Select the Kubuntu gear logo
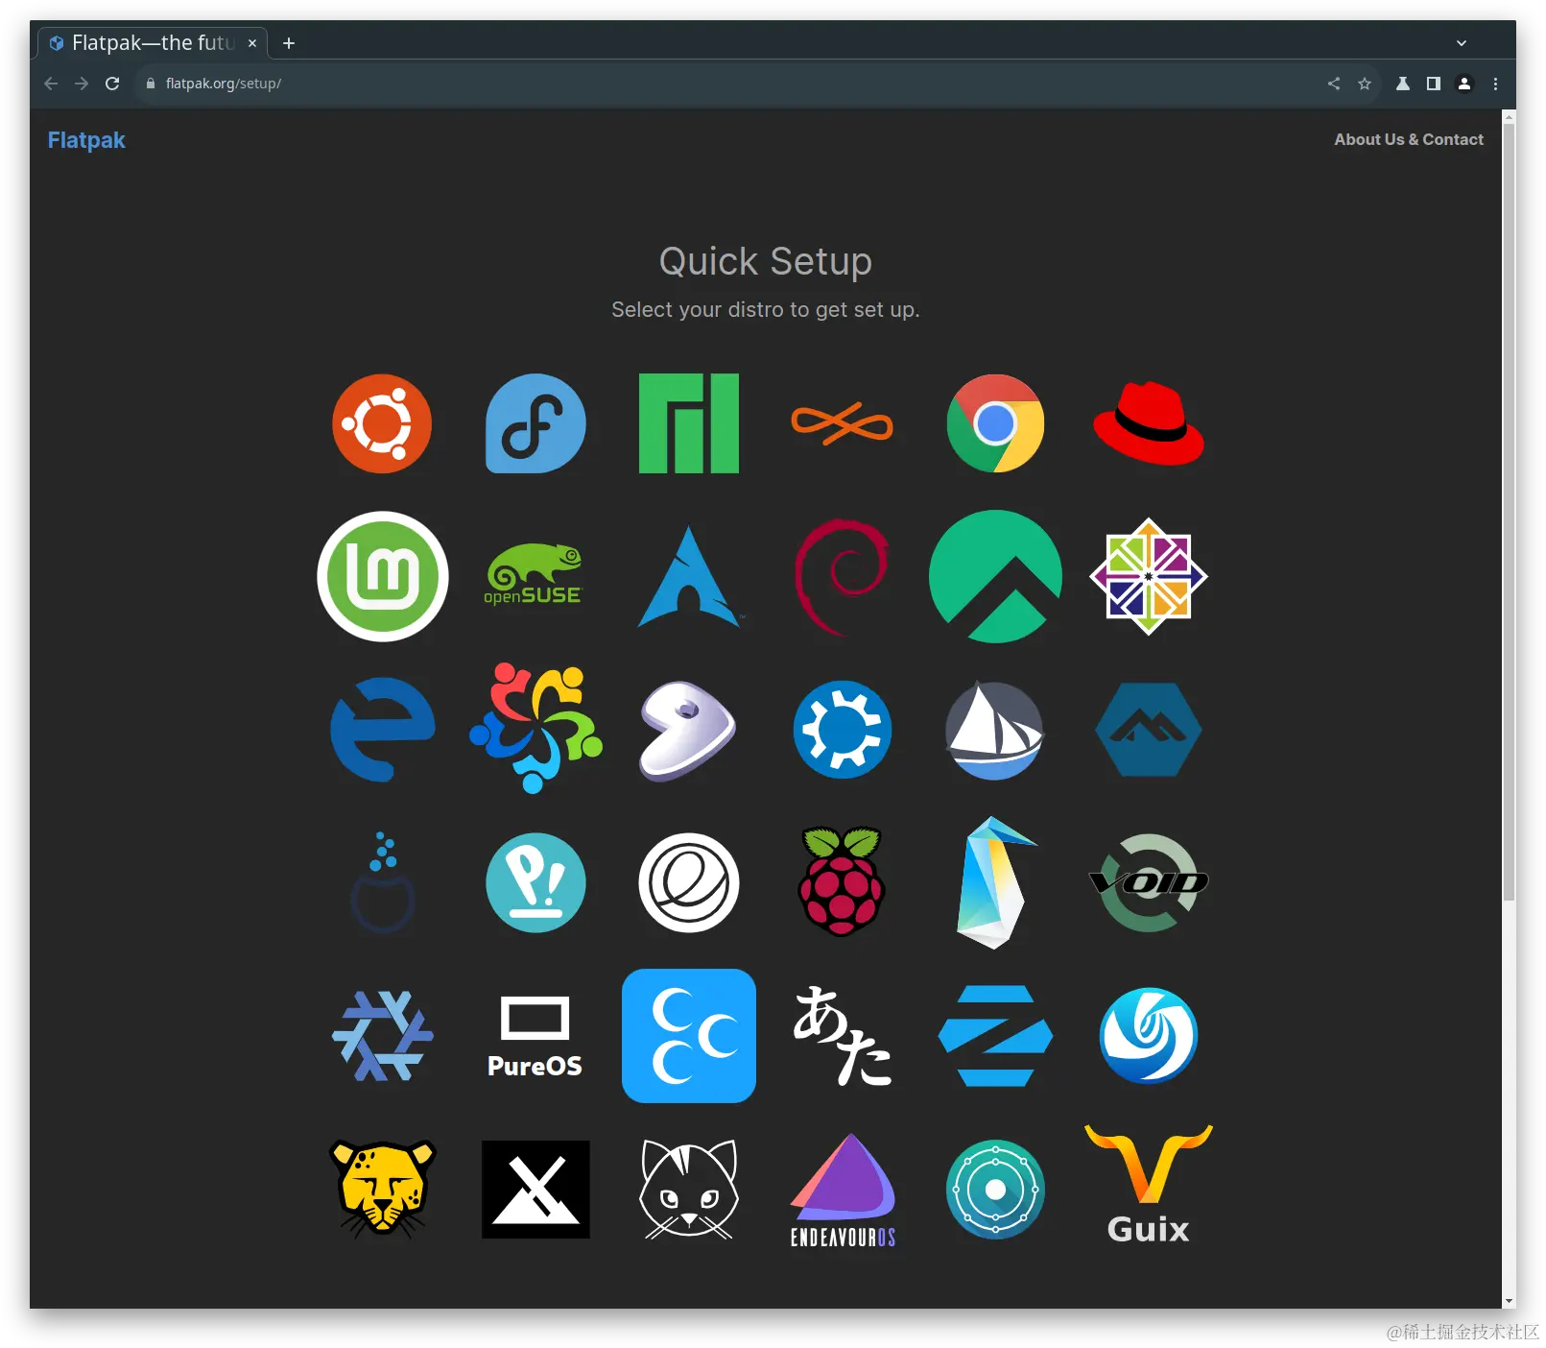 tap(843, 730)
